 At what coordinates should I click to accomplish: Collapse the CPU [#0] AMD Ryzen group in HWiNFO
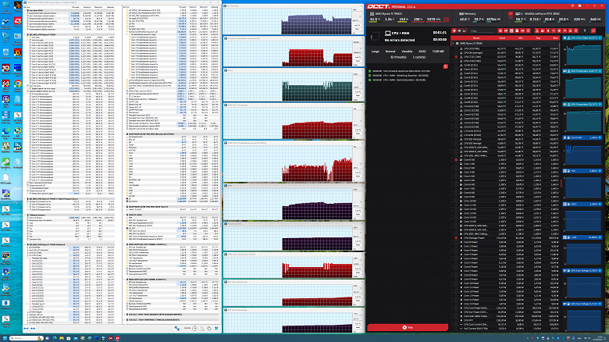pyautogui.click(x=27, y=36)
